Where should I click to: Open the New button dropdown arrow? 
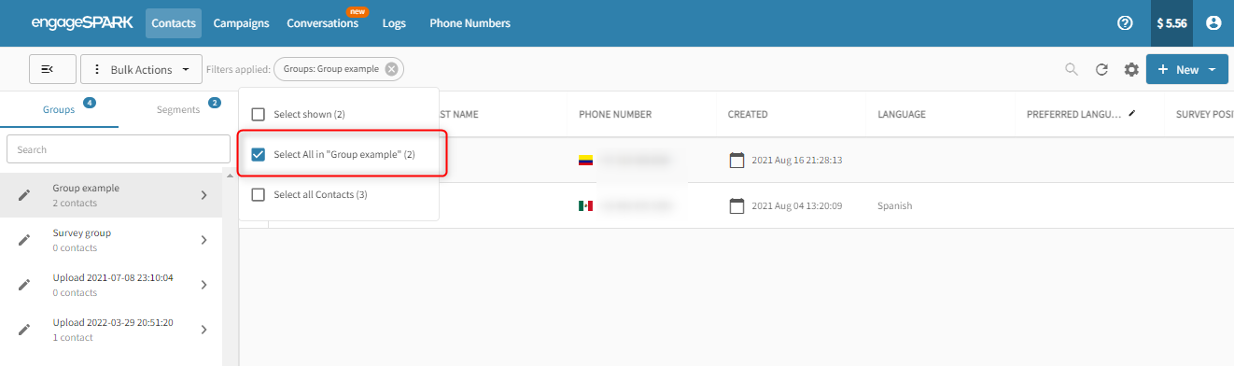click(x=1212, y=70)
